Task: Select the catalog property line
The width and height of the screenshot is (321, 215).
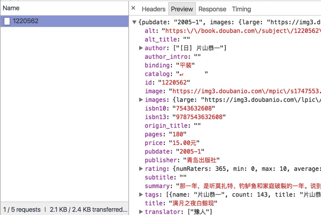Action: tap(176, 74)
